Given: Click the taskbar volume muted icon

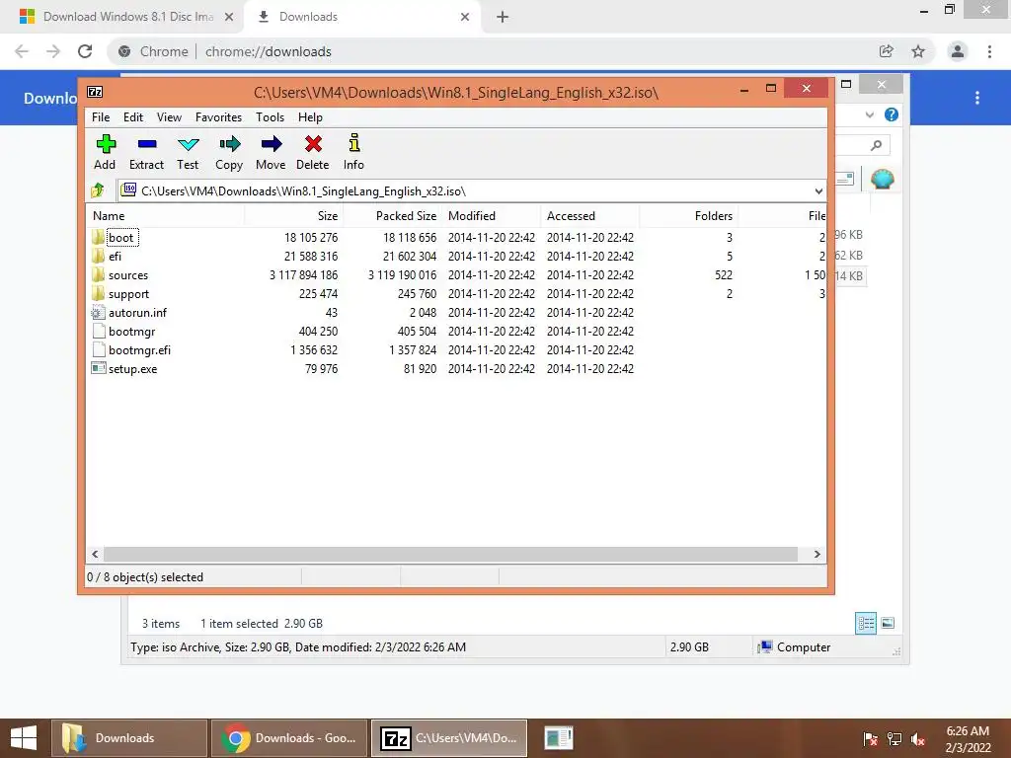Looking at the screenshot, I should 918,738.
